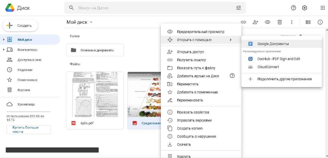Click the storage usage progress bar
Image resolution: width=328 pixels, height=158 pixels.
coord(28,111)
